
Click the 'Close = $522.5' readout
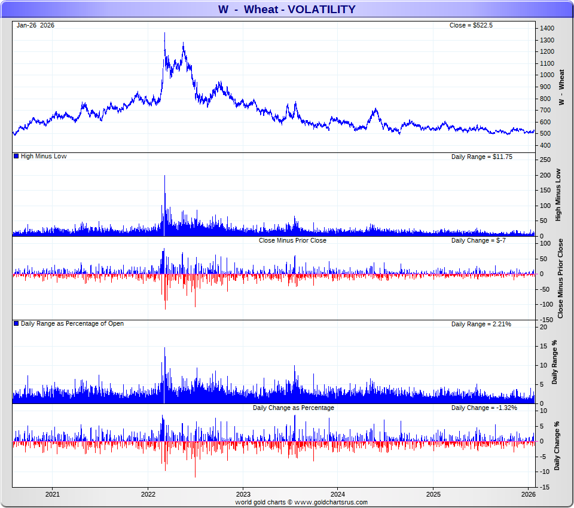tap(471, 25)
